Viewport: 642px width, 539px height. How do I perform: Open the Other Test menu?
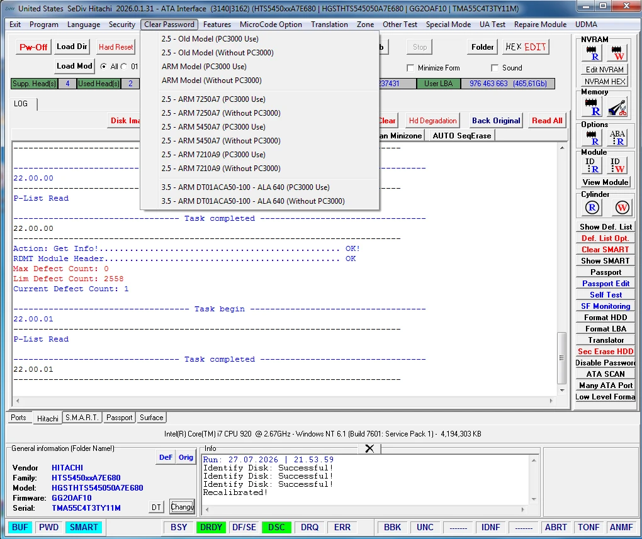coord(400,25)
